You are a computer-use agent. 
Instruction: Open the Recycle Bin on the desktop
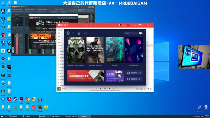pyautogui.click(x=206, y=108)
